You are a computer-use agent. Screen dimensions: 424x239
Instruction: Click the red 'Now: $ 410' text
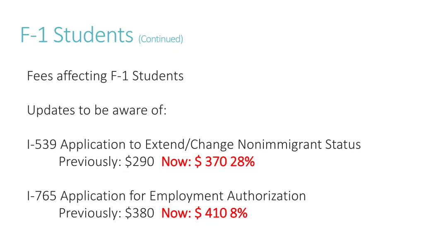coord(194,213)
